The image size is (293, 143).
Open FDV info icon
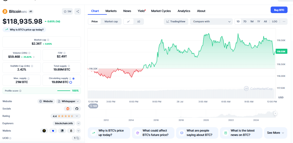[x=64, y=53]
